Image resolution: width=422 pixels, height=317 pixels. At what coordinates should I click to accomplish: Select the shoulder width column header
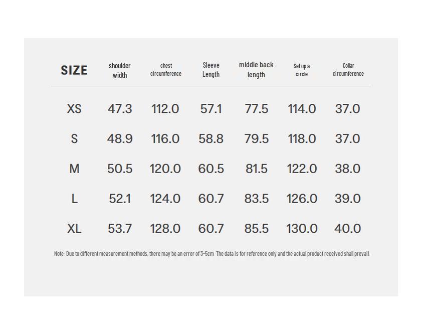[120, 70]
